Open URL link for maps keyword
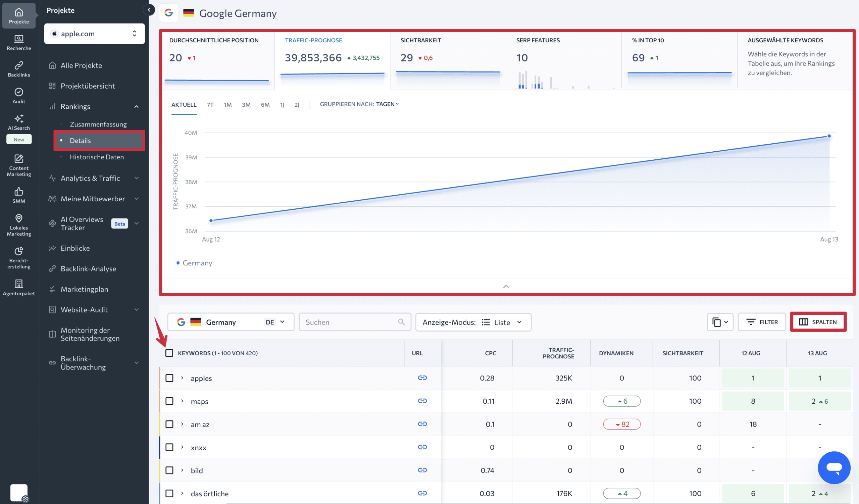 click(x=422, y=401)
